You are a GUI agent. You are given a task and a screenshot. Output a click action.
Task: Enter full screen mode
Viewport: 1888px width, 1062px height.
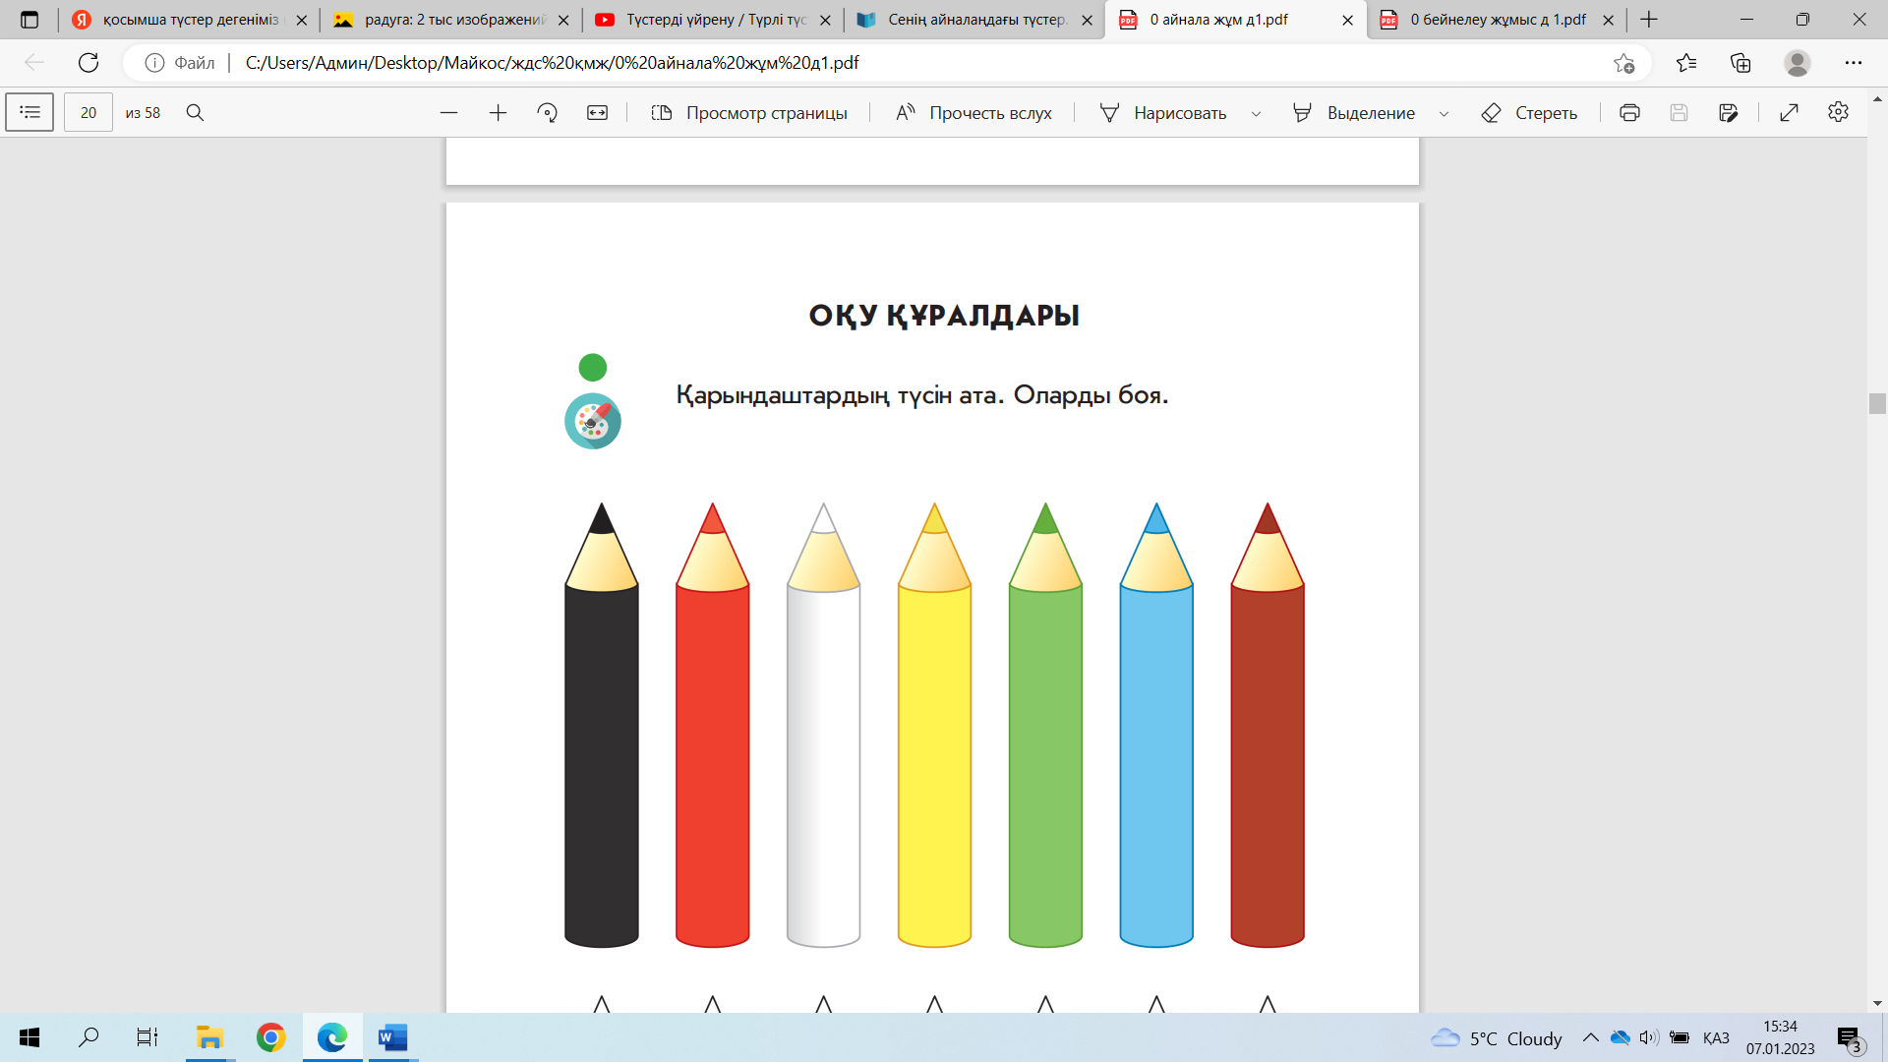(1789, 113)
